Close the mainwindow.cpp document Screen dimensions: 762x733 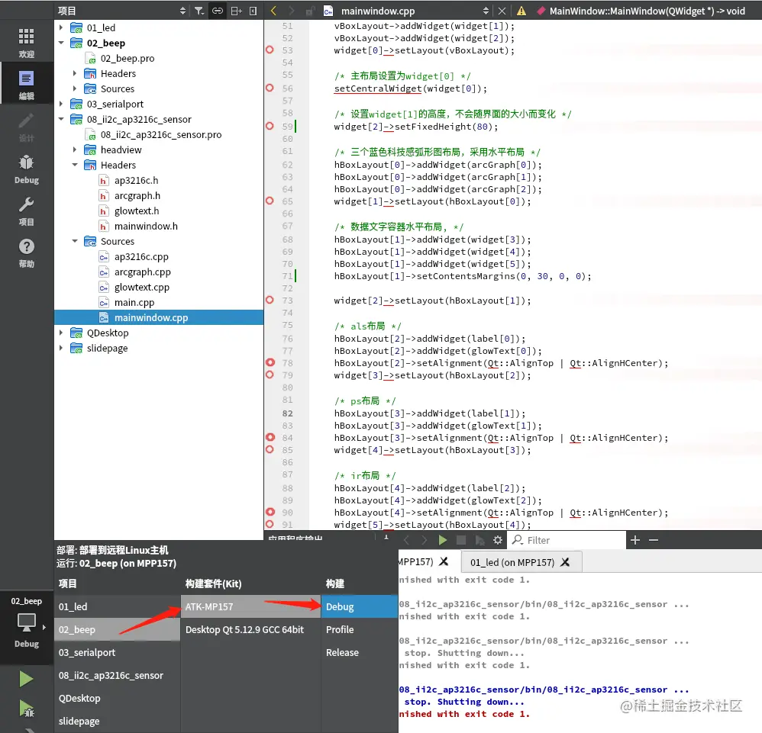coord(502,11)
